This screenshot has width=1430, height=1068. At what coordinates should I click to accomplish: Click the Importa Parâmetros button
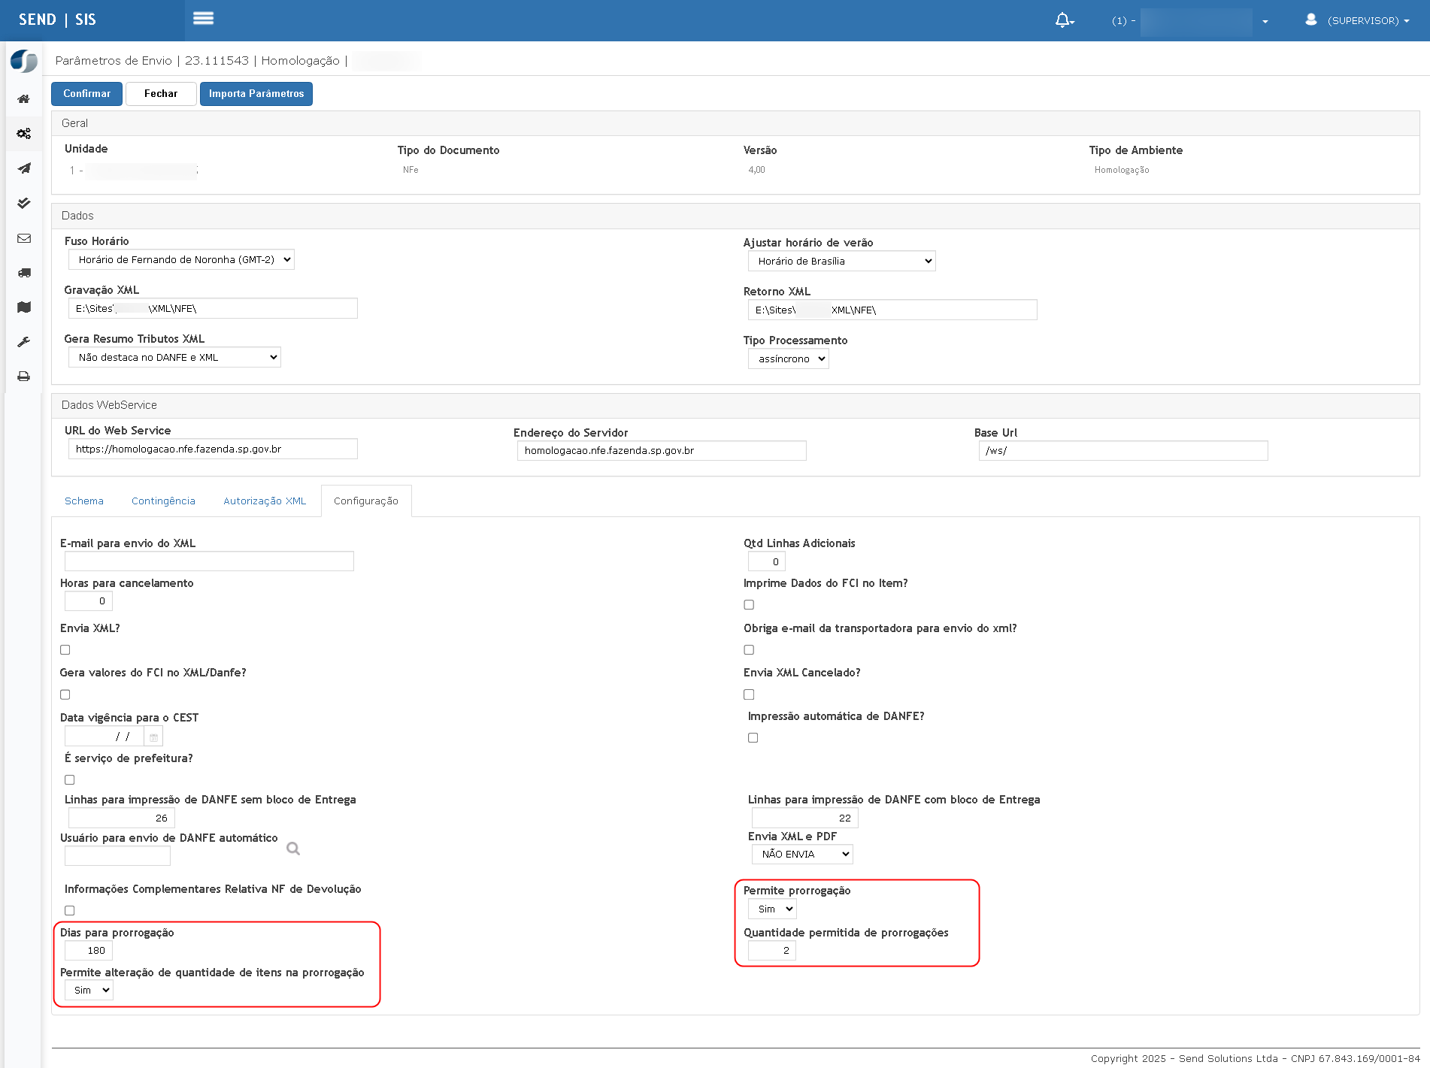pos(256,94)
